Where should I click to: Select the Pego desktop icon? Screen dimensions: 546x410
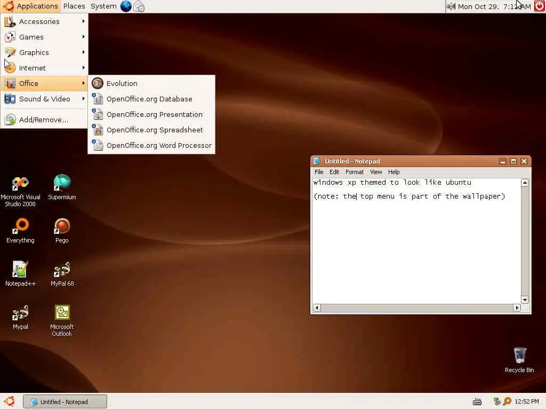click(62, 231)
